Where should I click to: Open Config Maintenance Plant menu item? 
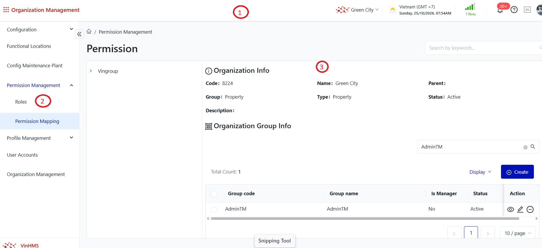coord(35,66)
